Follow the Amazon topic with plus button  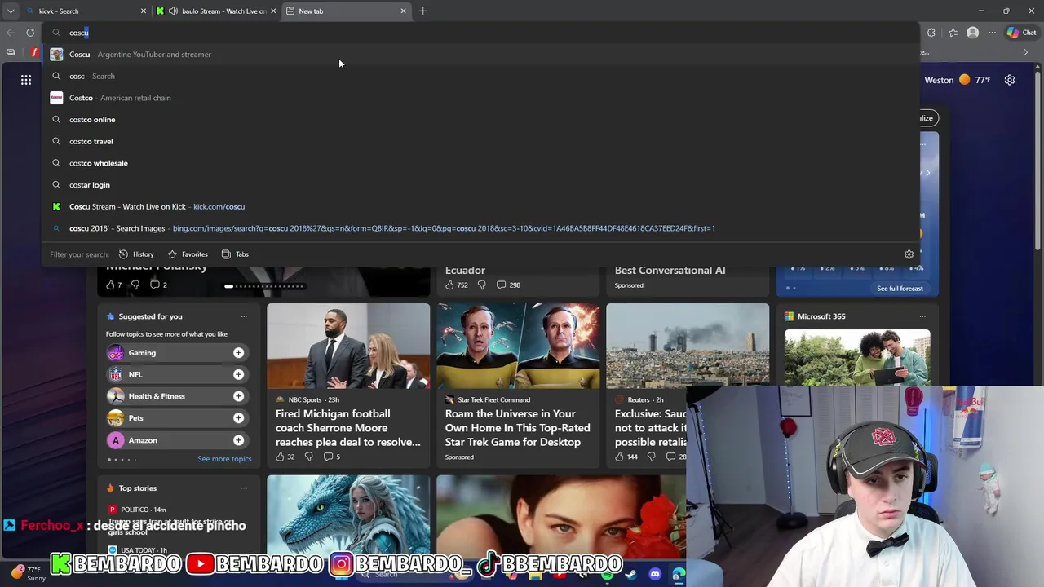pyautogui.click(x=238, y=440)
